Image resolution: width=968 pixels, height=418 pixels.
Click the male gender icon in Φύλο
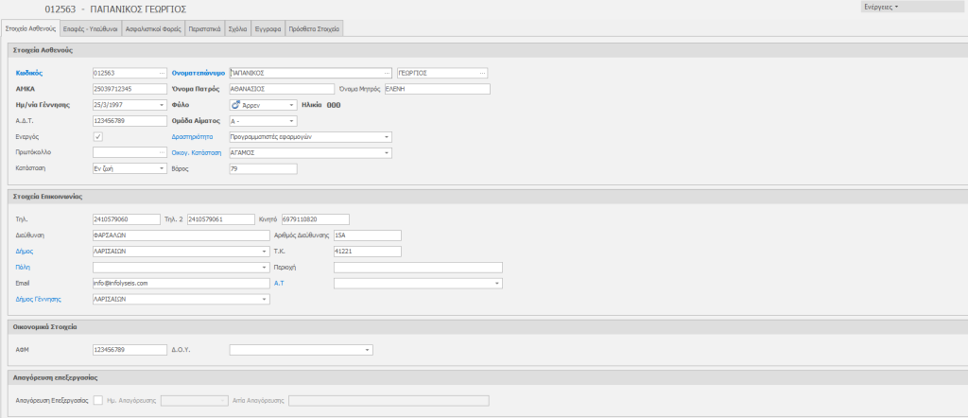coord(236,105)
